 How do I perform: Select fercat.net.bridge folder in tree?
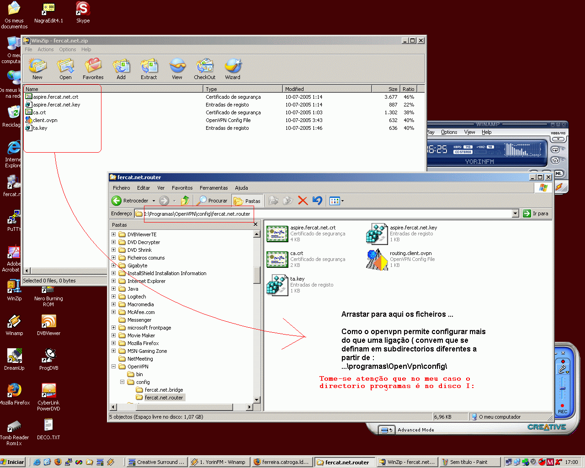click(164, 390)
